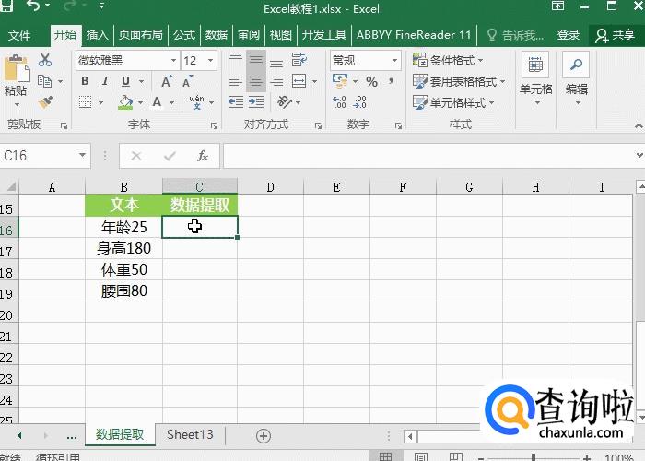Toggle bold formatting

(x=85, y=81)
